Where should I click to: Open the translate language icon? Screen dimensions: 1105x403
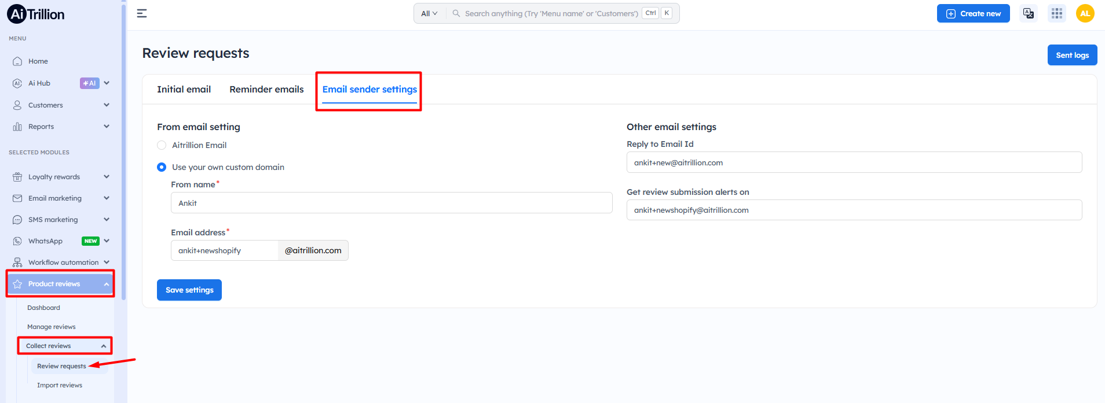point(1029,13)
